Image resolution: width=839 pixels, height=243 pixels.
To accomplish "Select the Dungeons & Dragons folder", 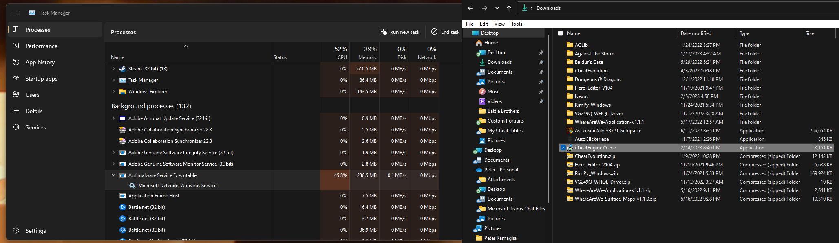I will (598, 79).
